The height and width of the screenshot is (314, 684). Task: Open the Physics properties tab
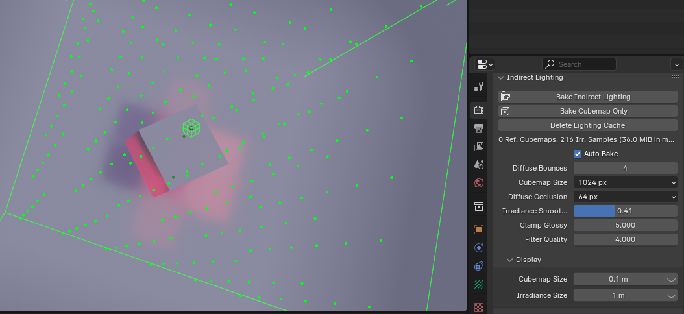coord(478,248)
